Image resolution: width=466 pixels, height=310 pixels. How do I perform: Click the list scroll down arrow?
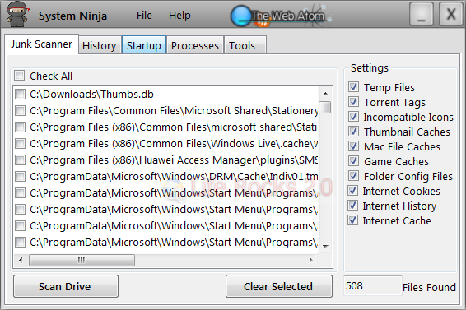(325, 247)
